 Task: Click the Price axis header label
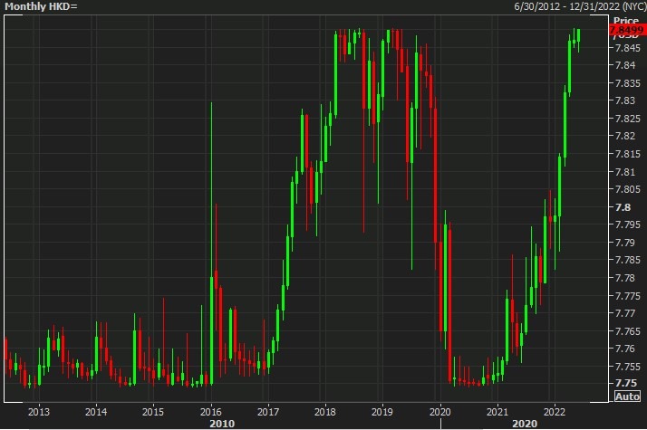pyautogui.click(x=626, y=21)
